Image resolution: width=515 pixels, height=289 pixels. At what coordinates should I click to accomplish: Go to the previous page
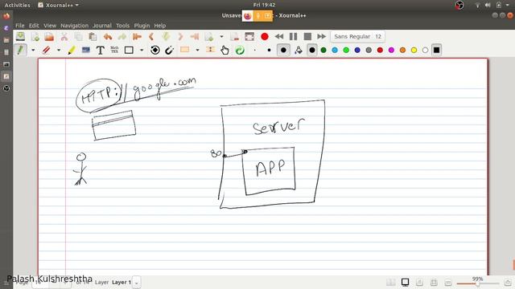pyautogui.click(x=151, y=36)
